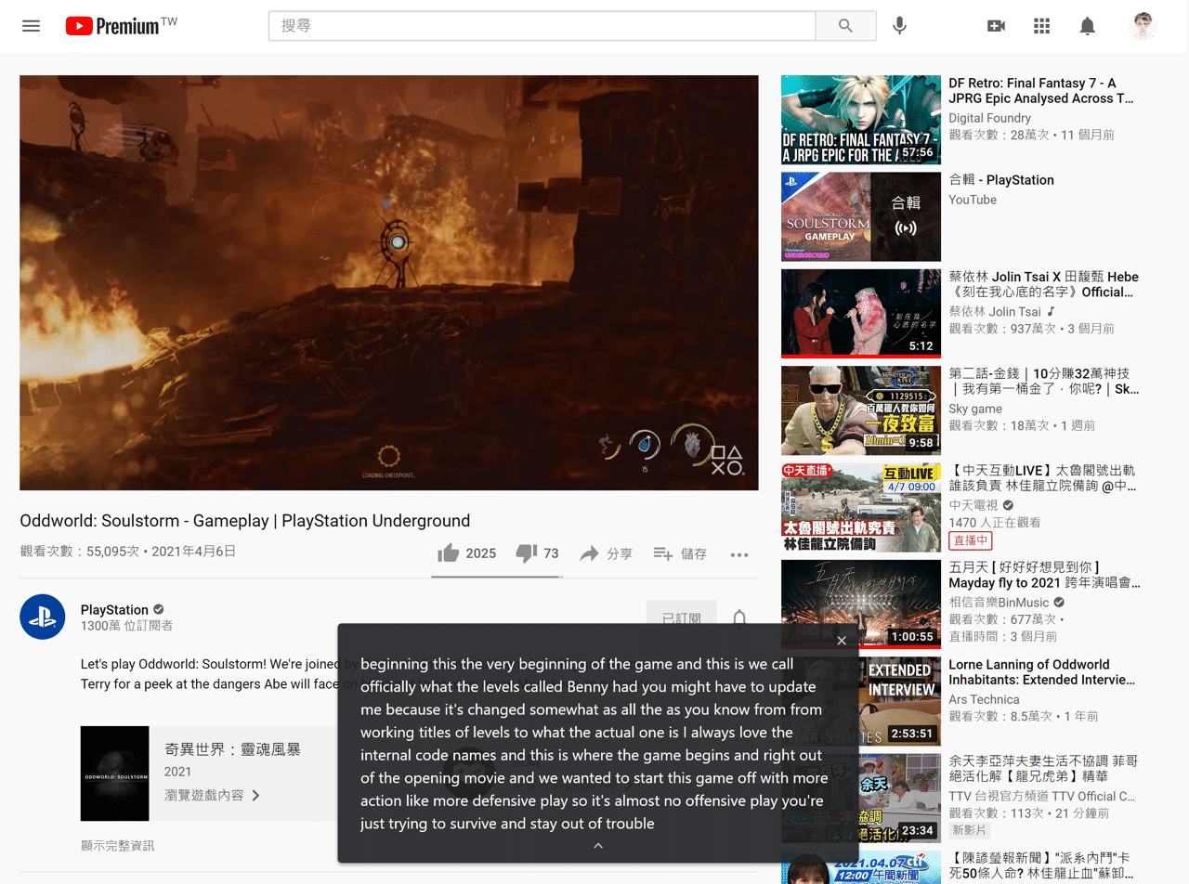Open 第二話-金錢 video title
Viewport: 1189px width, 884px height.
(1043, 381)
